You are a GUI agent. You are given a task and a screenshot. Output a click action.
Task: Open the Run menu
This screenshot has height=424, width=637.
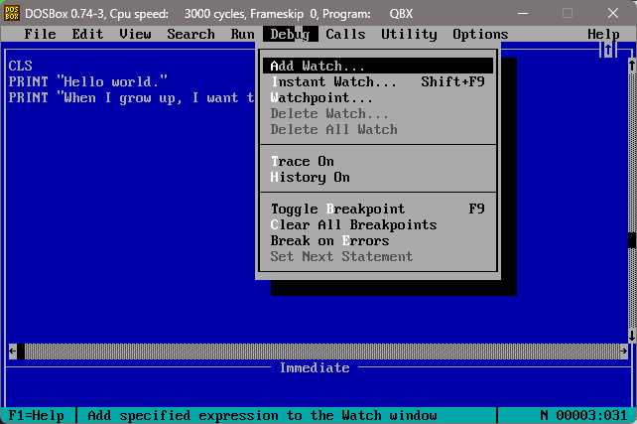[242, 34]
